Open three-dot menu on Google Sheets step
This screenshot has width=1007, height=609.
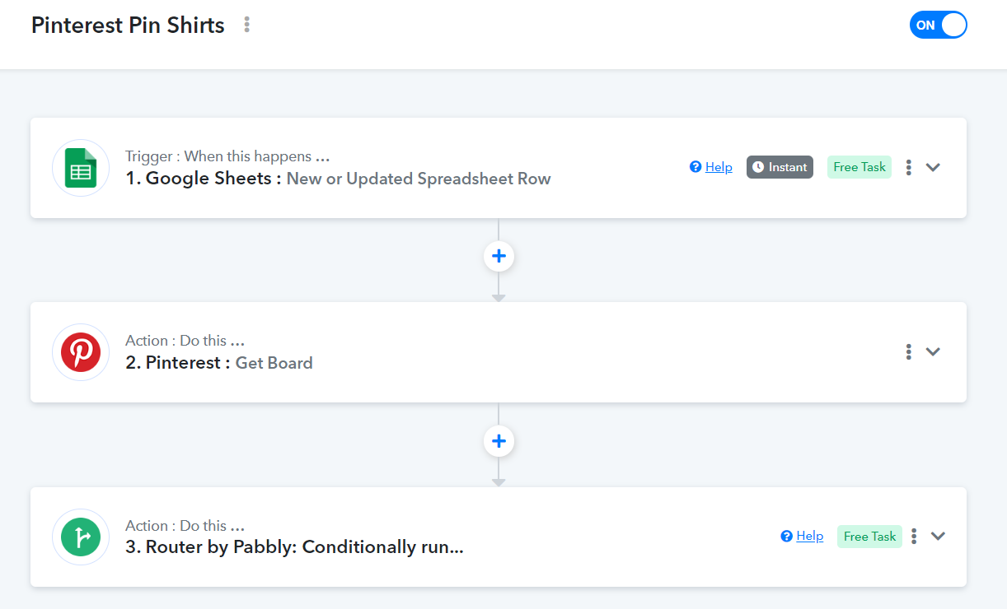tap(908, 167)
